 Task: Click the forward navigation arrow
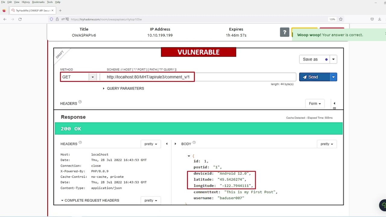point(12,19)
